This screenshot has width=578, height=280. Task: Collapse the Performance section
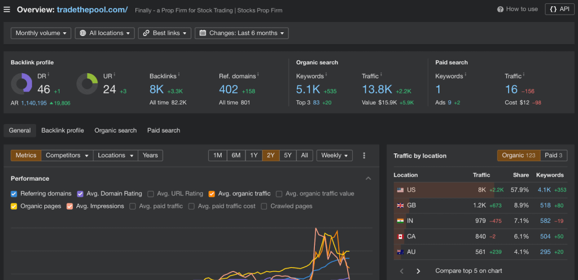pyautogui.click(x=368, y=179)
